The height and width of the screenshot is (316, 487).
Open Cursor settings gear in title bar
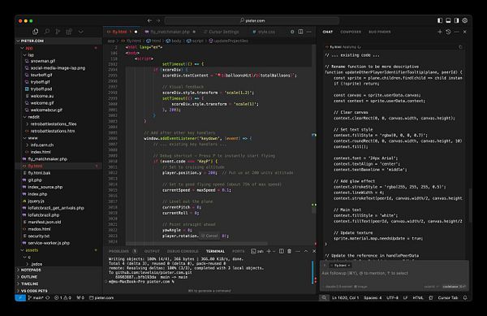click(x=465, y=20)
